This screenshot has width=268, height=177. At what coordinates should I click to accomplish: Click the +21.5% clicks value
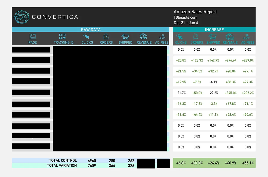click(181, 71)
